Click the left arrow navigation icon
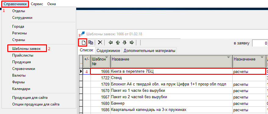Screen dimensions: 268x114 pyautogui.click(x=111, y=43)
